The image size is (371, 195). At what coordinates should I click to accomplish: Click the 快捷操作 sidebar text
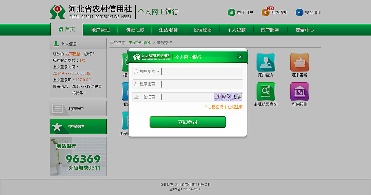76,127
